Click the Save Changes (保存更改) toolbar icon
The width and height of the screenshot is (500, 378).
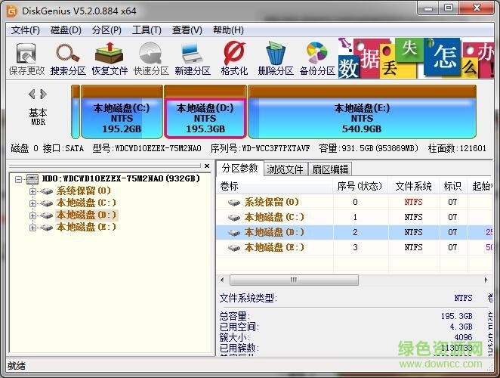[x=26, y=59]
